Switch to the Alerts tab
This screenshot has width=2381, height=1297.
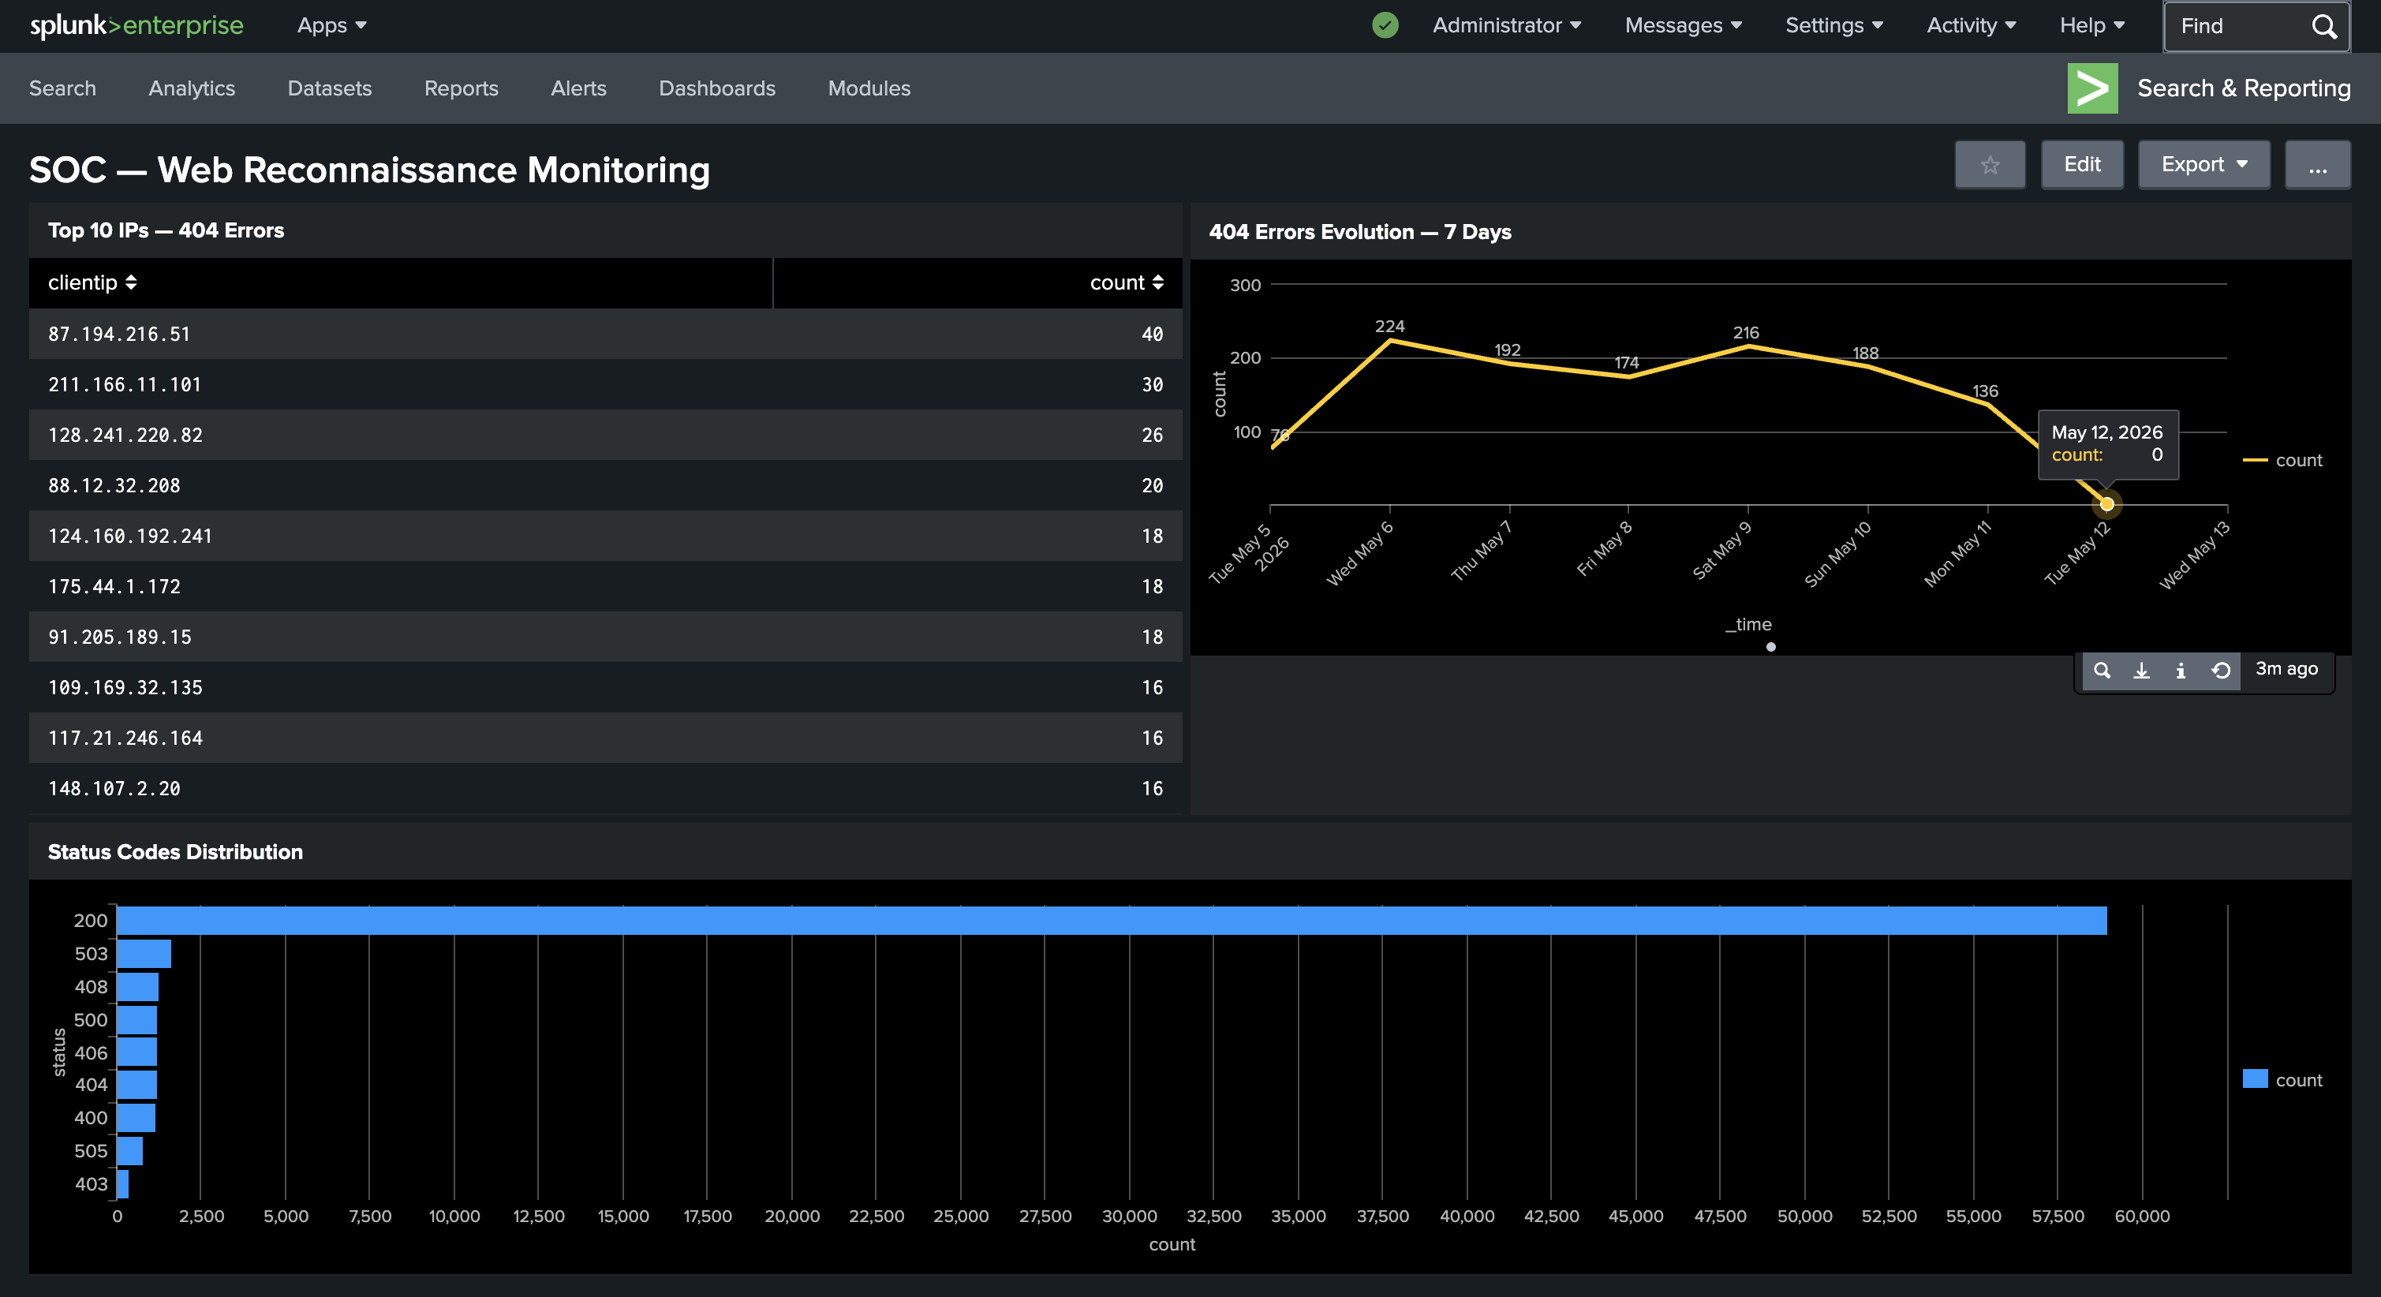coord(577,88)
